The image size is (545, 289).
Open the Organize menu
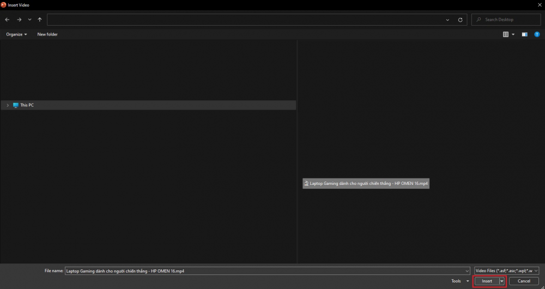tap(16, 34)
